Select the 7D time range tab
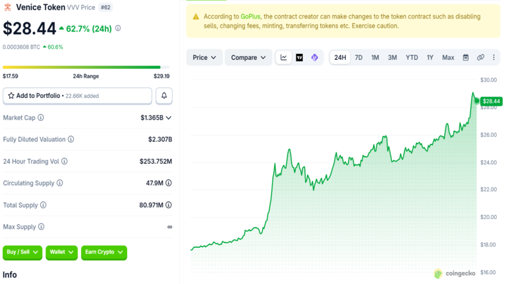Image resolution: width=506 pixels, height=284 pixels. [358, 57]
